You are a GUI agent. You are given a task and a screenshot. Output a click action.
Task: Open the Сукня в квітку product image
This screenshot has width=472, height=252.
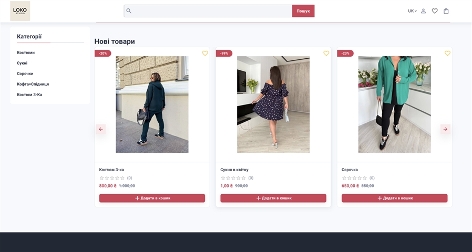tap(273, 104)
